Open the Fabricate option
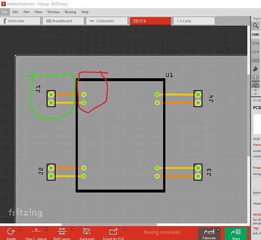The height and width of the screenshot is (240, 261). (209, 234)
